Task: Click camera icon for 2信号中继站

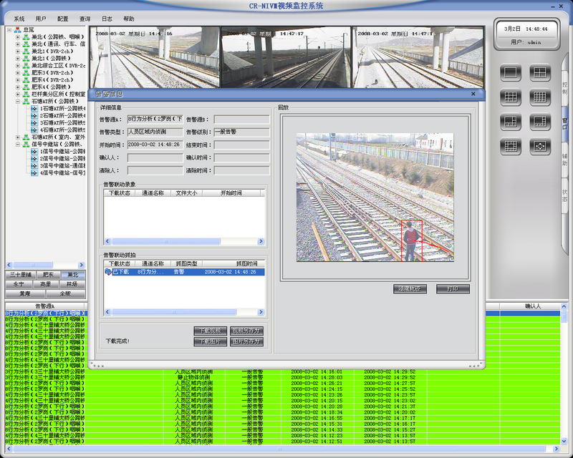Action: click(x=34, y=158)
